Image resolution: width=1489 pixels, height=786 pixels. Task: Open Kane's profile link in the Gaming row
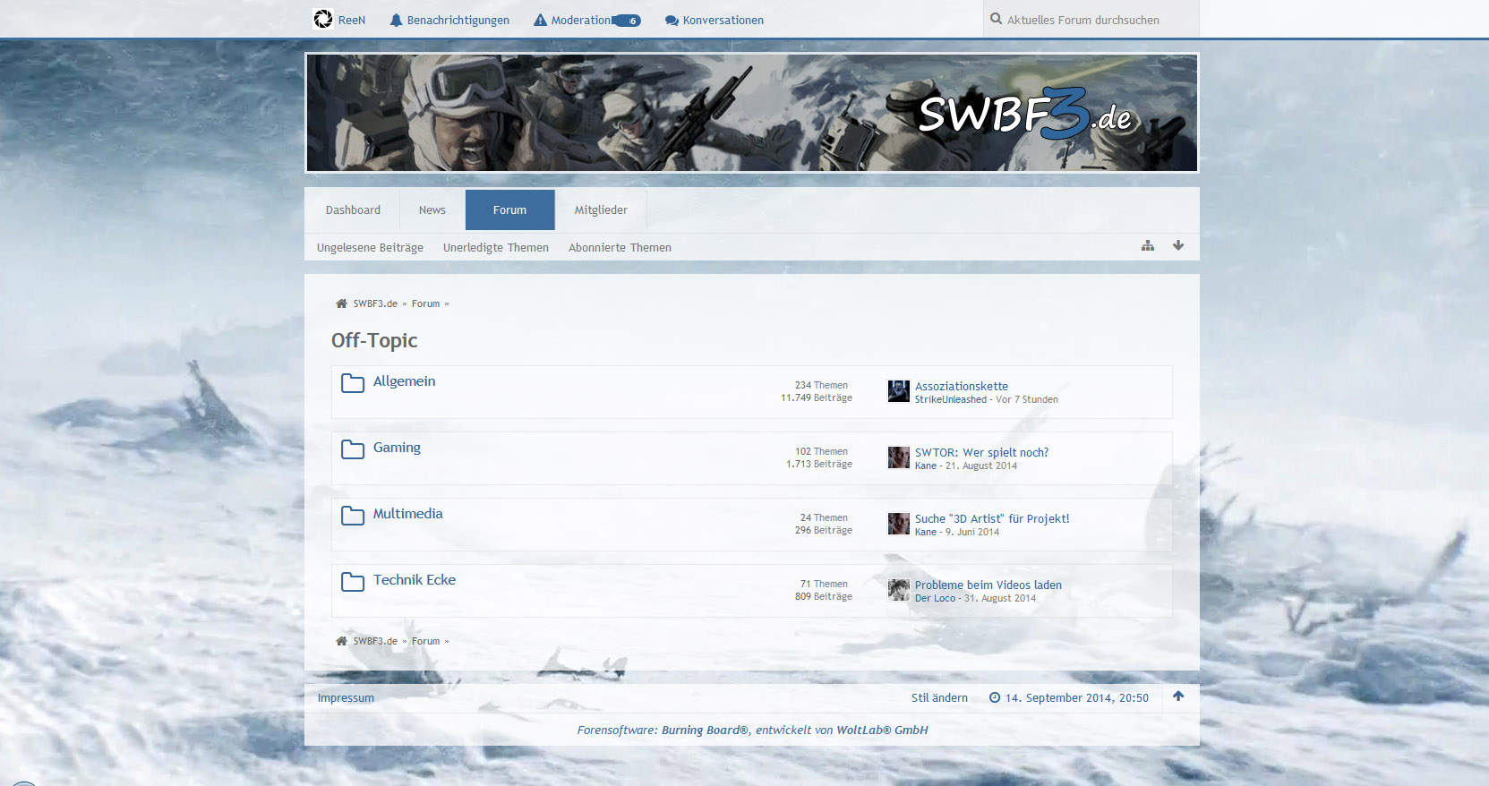[926, 466]
